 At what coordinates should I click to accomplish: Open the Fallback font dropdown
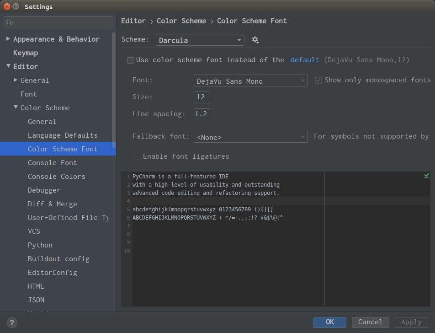pos(250,137)
